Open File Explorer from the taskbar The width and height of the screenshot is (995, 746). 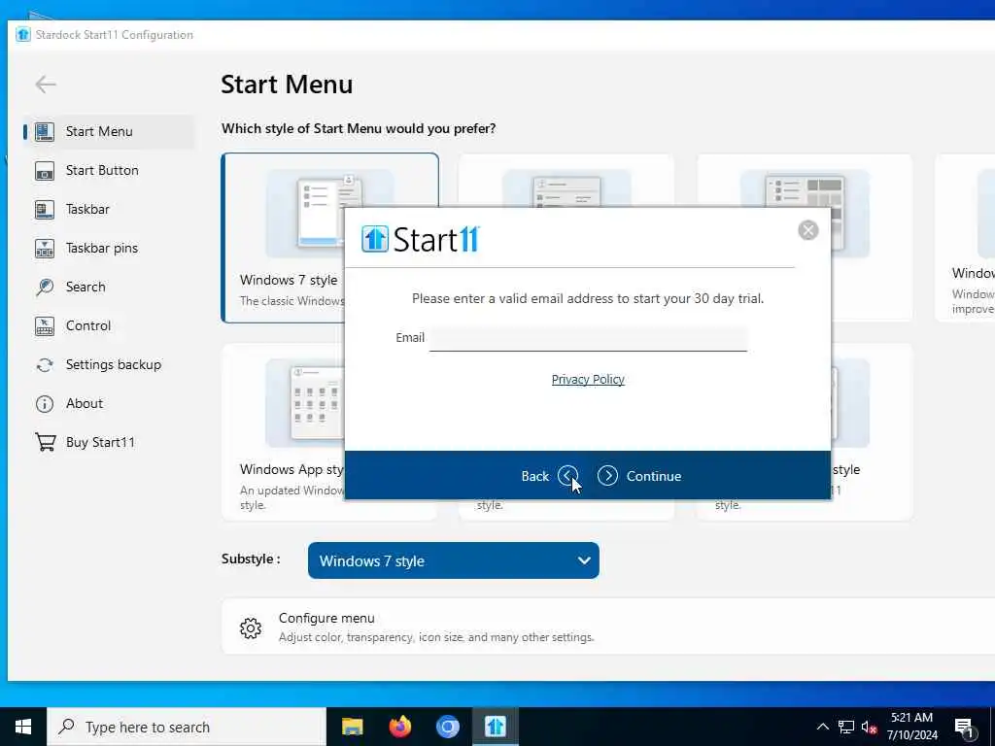click(352, 727)
